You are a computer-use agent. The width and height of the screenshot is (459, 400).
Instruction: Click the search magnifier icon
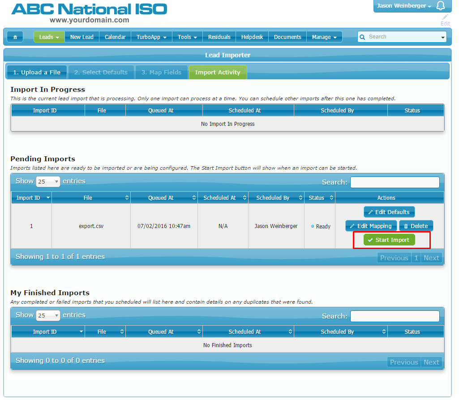[x=363, y=37]
